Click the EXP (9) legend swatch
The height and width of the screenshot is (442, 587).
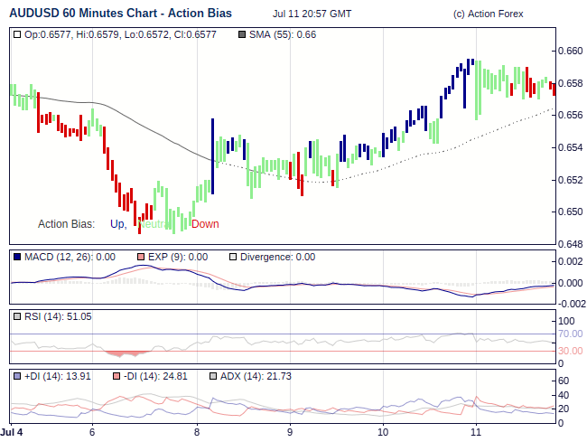point(141,257)
